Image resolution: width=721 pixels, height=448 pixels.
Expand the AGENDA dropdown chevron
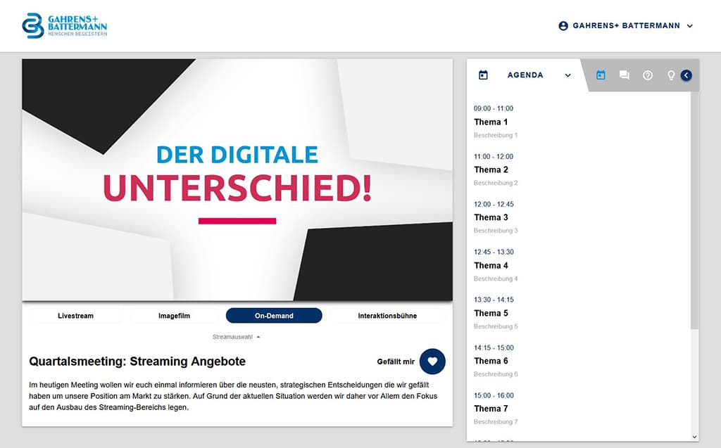tap(568, 75)
